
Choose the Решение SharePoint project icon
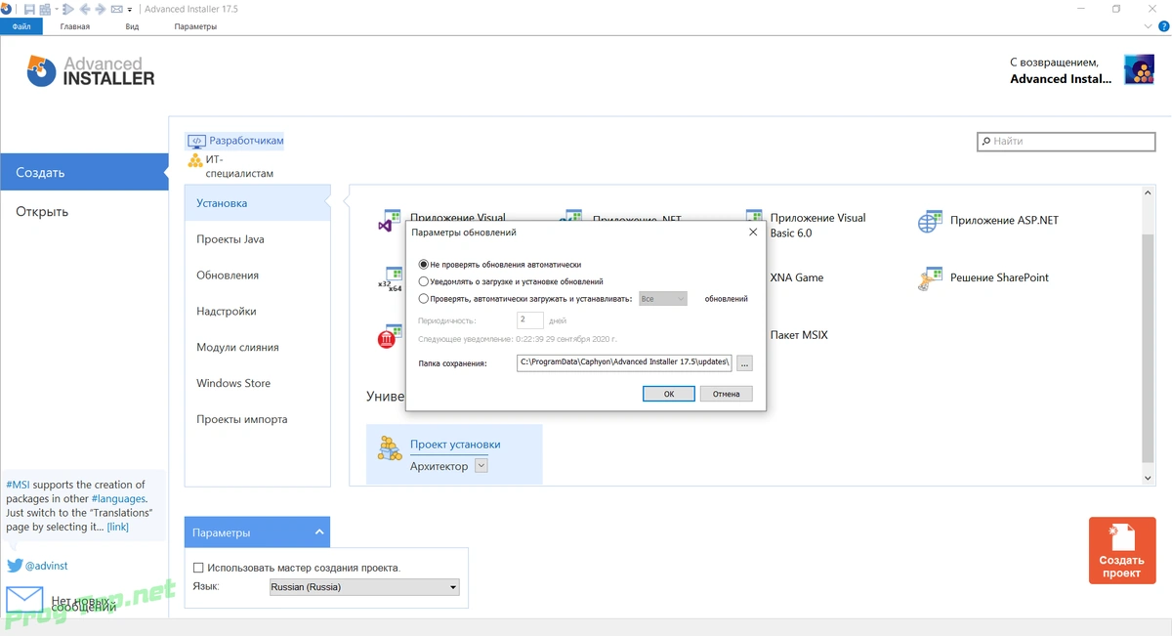pos(929,279)
